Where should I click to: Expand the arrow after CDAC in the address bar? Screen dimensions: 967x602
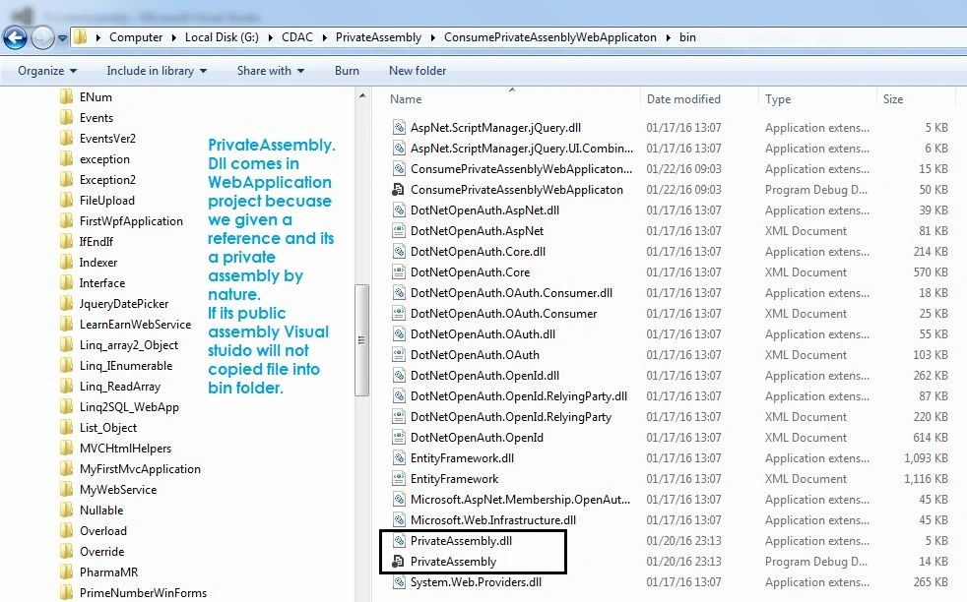(324, 37)
